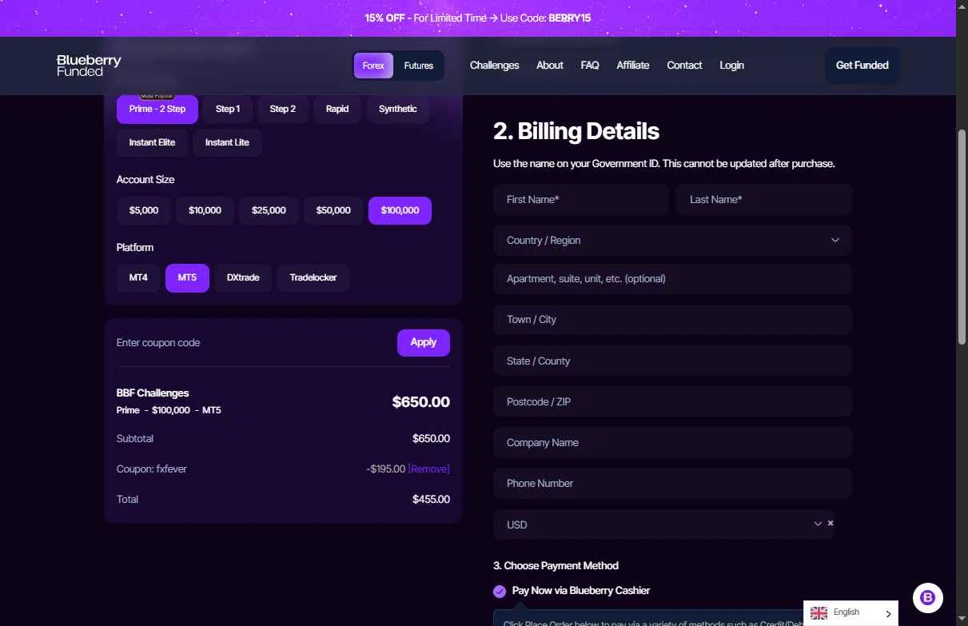Click the 15% OFF promo banner
968x626 pixels.
[478, 18]
